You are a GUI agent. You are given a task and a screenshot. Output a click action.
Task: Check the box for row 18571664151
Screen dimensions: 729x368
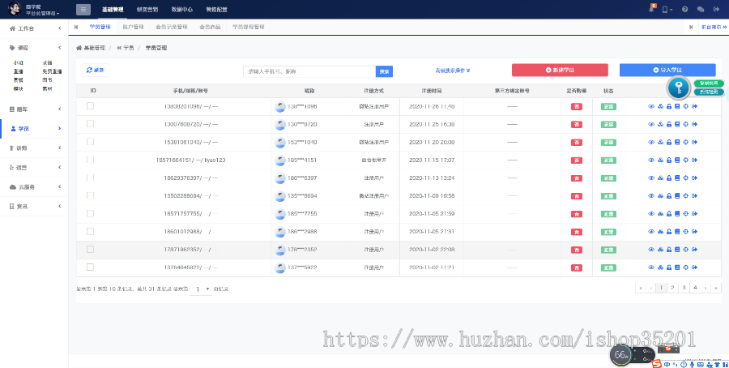[90, 160]
